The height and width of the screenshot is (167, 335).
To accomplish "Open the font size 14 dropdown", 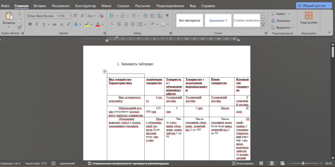I will (66, 16).
